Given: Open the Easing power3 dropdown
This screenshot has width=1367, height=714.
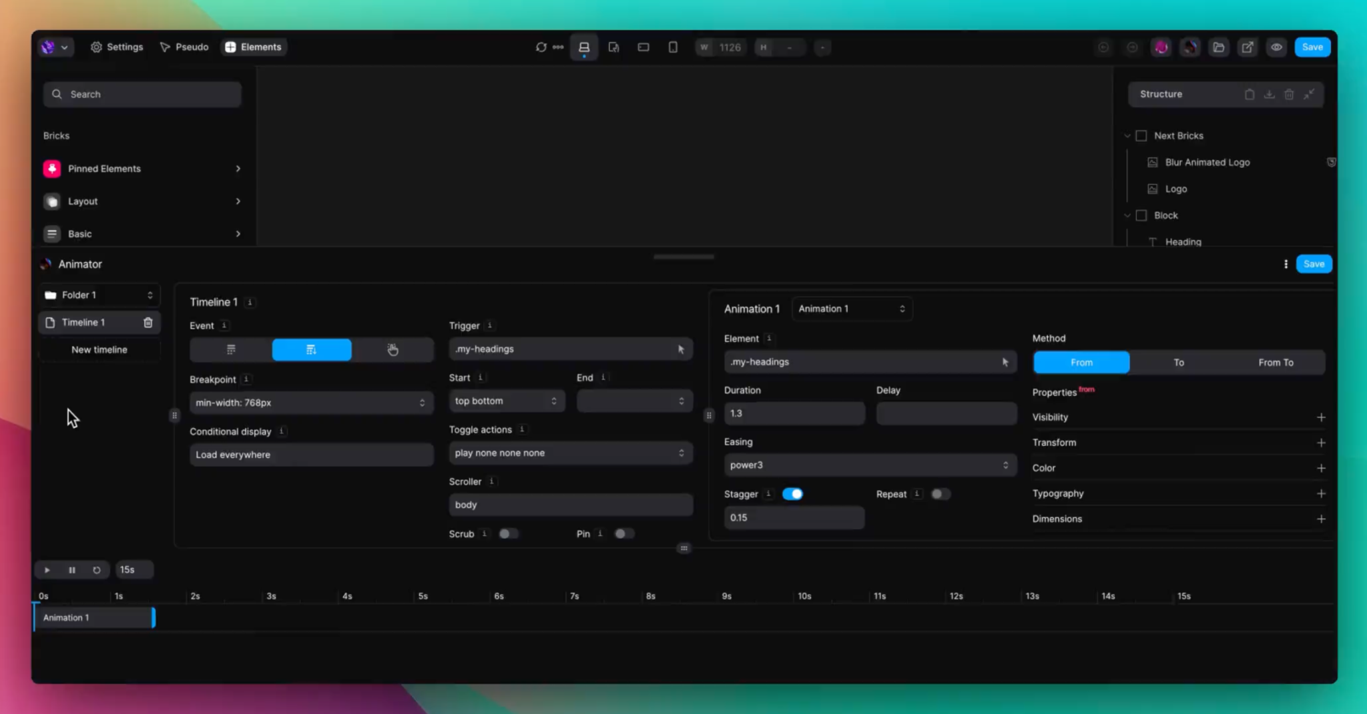Looking at the screenshot, I should click(870, 465).
